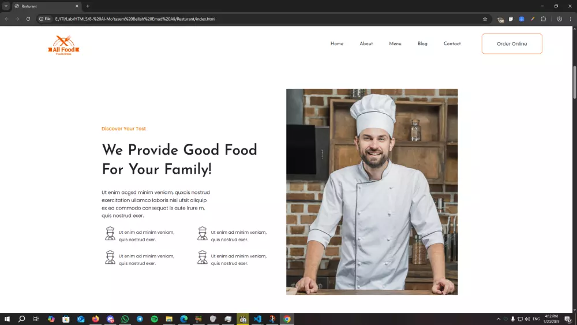Open Copilot from the taskbar

(x=51, y=319)
